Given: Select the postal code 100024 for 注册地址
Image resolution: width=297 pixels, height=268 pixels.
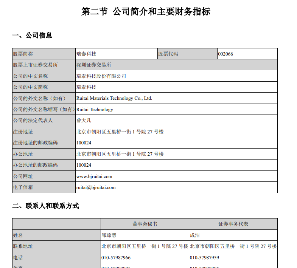Looking at the screenshot, I should (84, 143).
